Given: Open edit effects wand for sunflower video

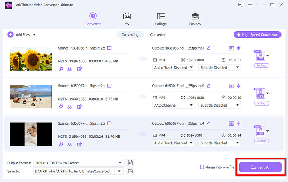Looking at the screenshot, I should point(61,69).
